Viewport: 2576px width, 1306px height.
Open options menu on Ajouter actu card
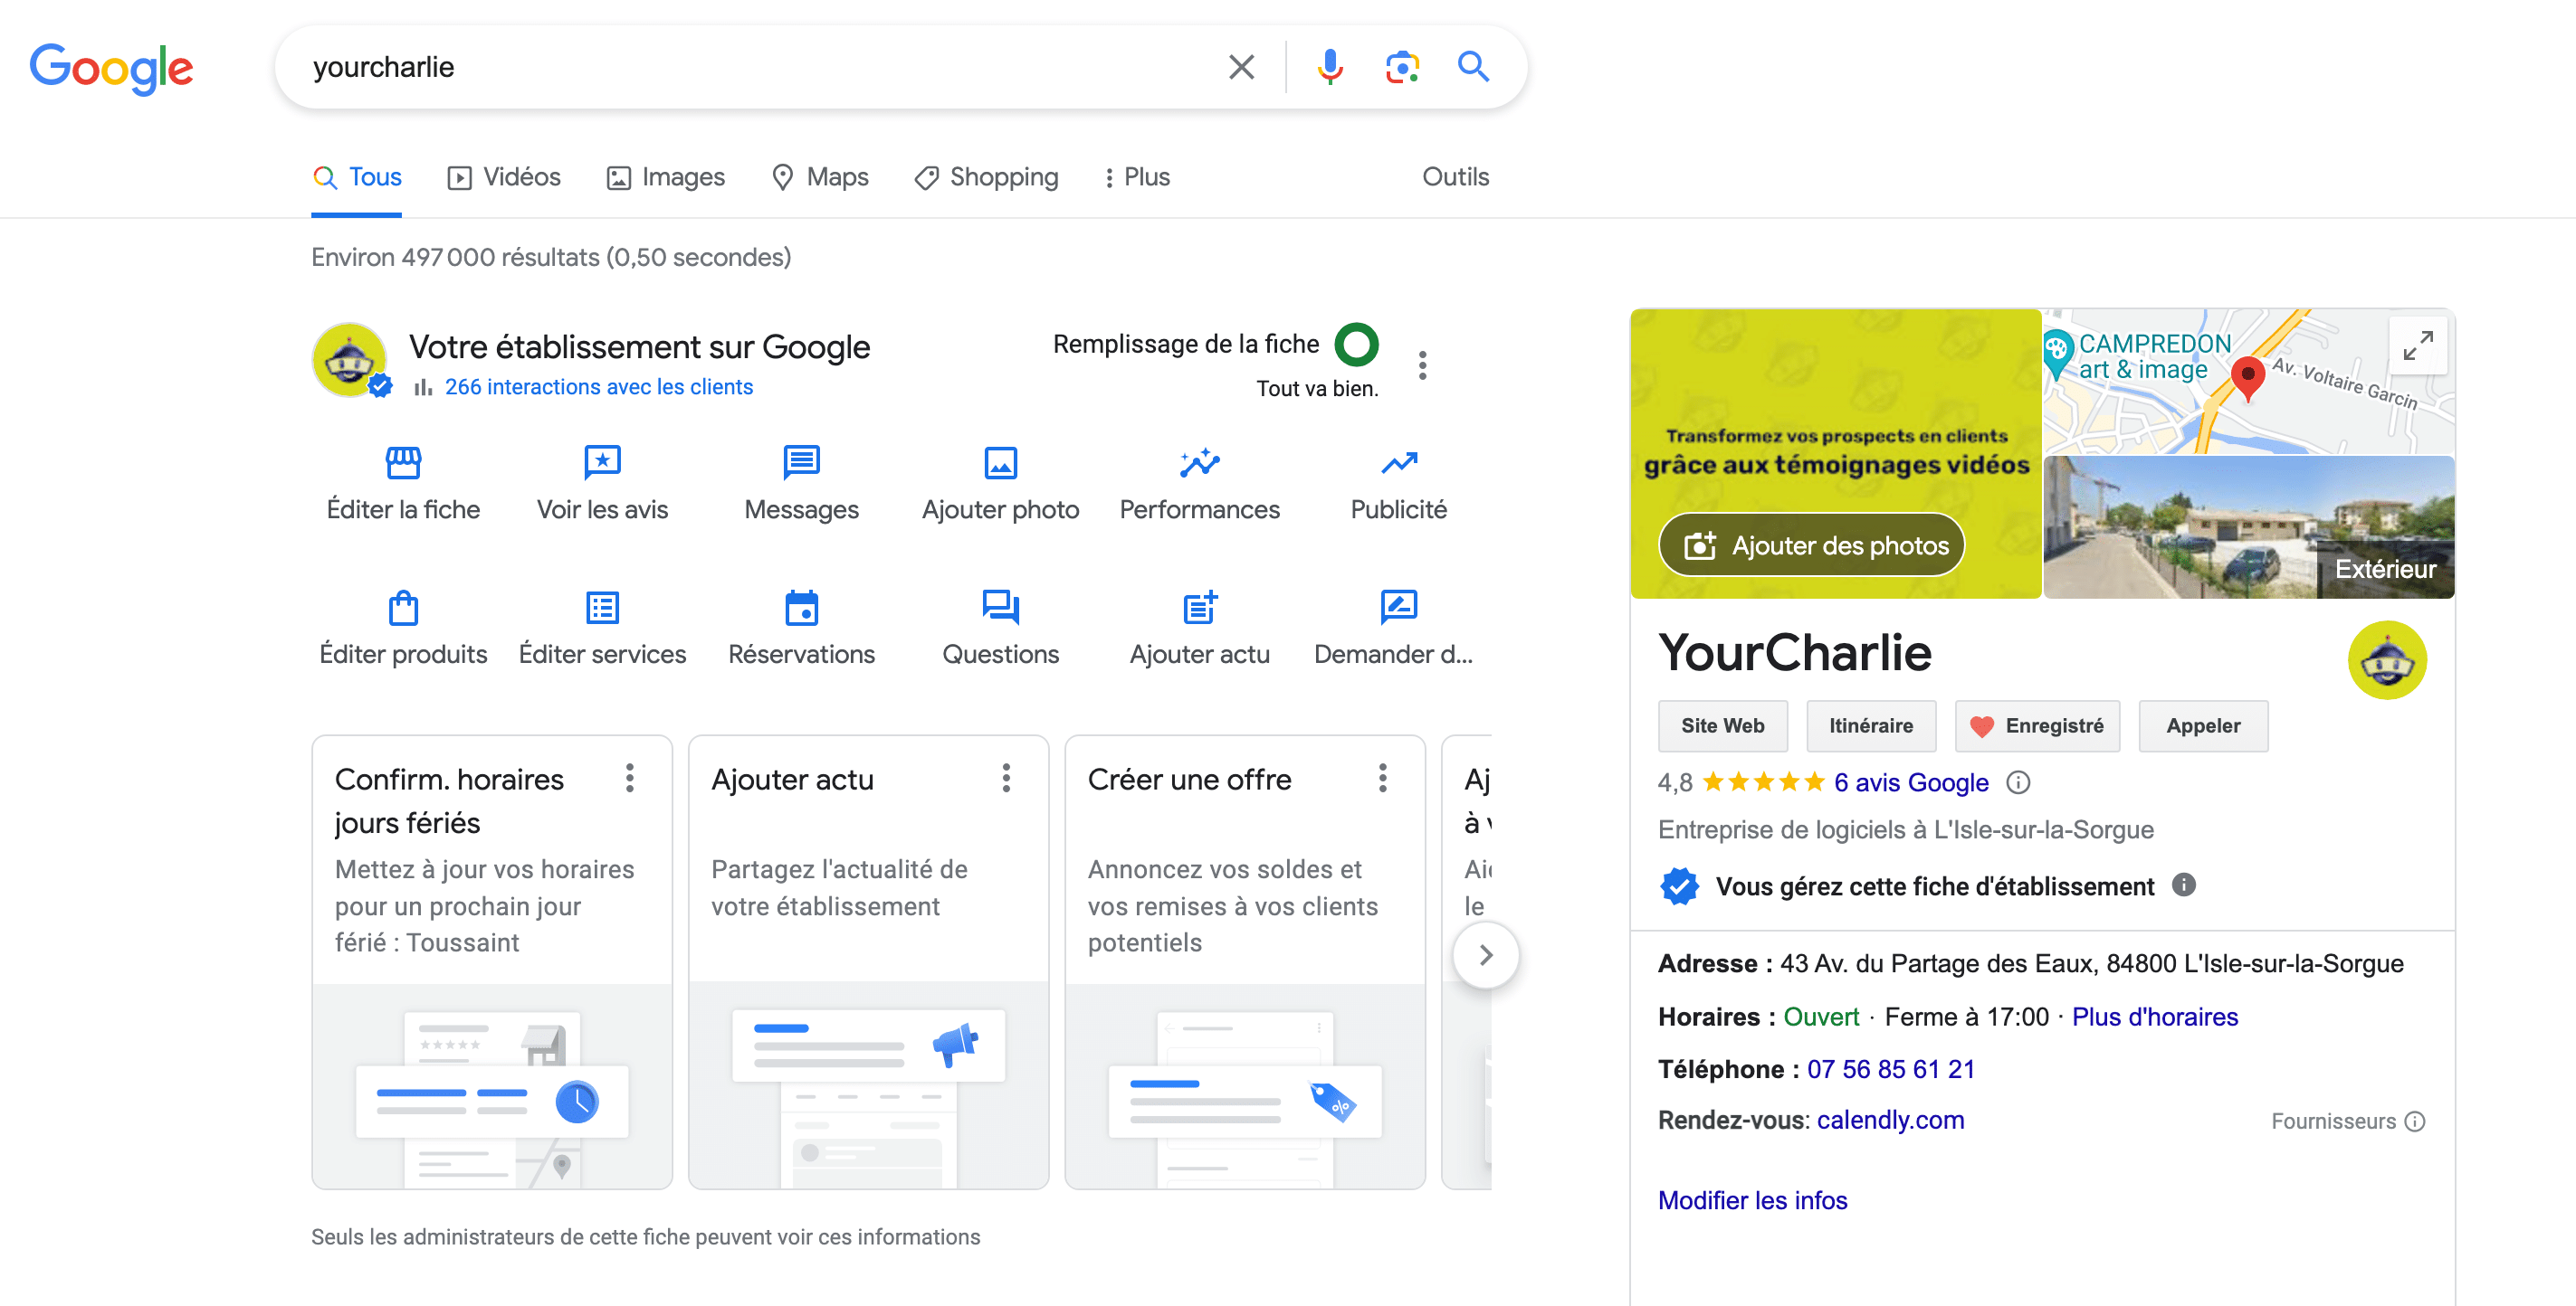click(1006, 779)
